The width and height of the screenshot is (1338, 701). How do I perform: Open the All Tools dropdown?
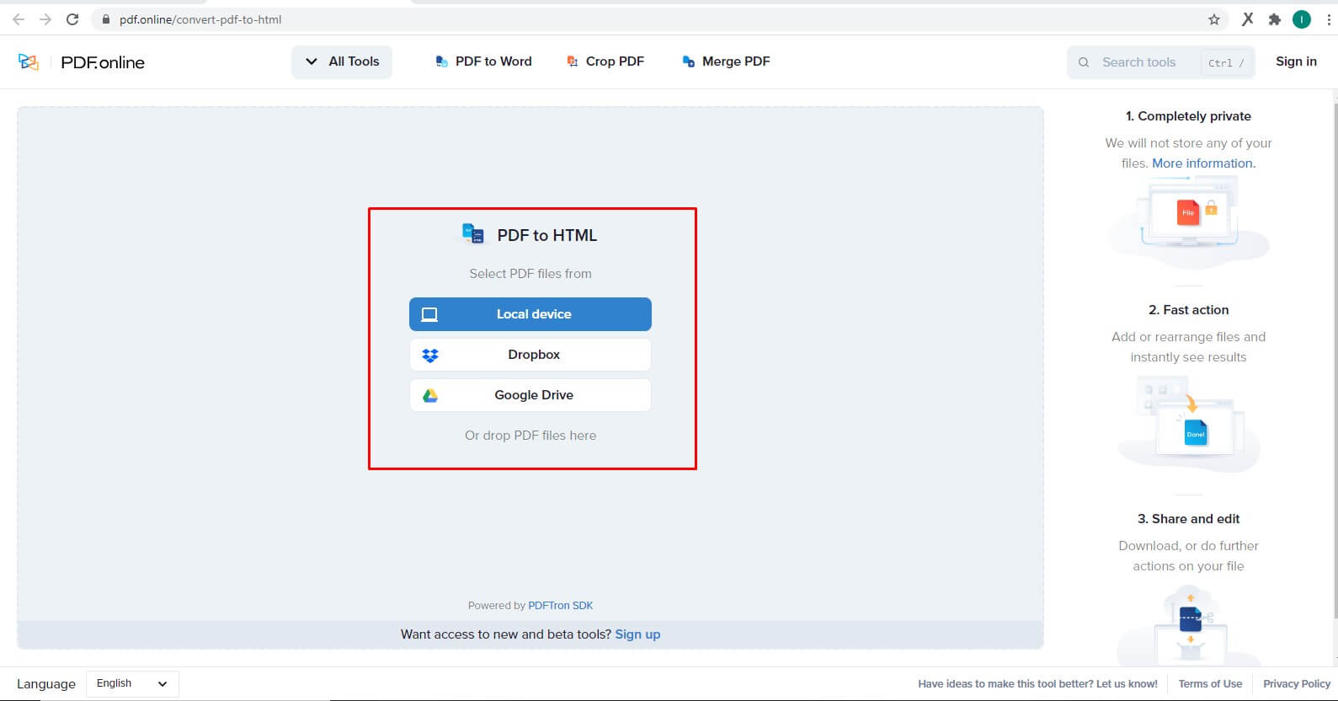pos(342,62)
